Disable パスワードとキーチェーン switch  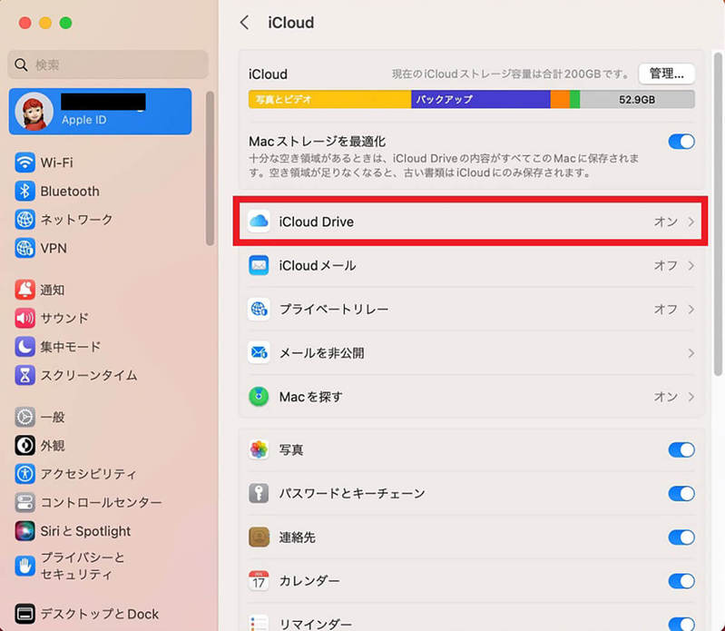681,494
